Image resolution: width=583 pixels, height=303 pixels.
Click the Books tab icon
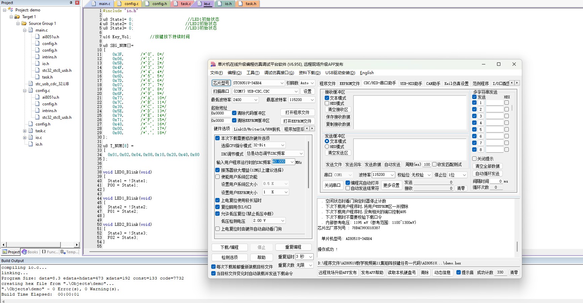coord(24,252)
